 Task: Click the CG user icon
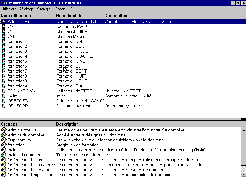click(3, 26)
